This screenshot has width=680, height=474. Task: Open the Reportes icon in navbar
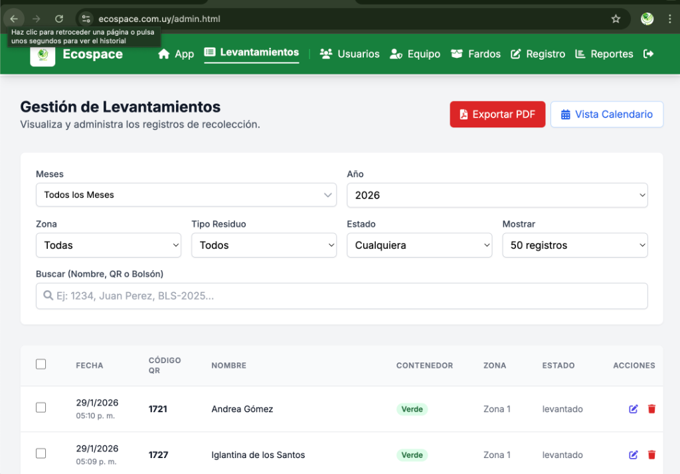point(578,54)
